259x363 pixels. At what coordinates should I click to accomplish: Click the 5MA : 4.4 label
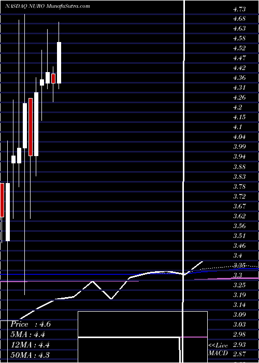pyautogui.click(x=28, y=334)
